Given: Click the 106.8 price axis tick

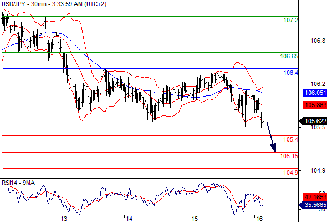Looking at the screenshot, I should pyautogui.click(x=318, y=41).
